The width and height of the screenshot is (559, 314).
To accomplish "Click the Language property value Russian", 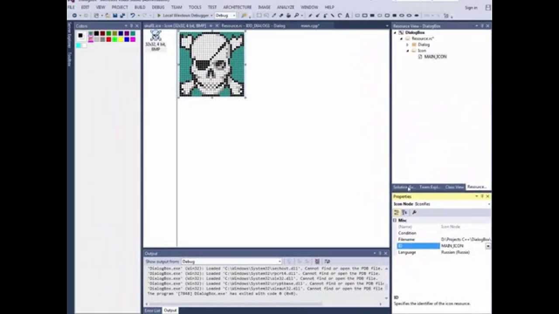I will [455, 252].
